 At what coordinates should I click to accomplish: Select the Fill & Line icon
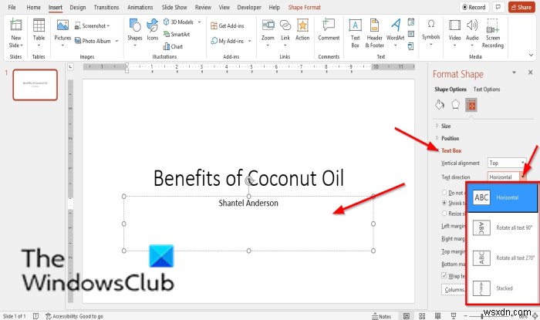point(440,105)
